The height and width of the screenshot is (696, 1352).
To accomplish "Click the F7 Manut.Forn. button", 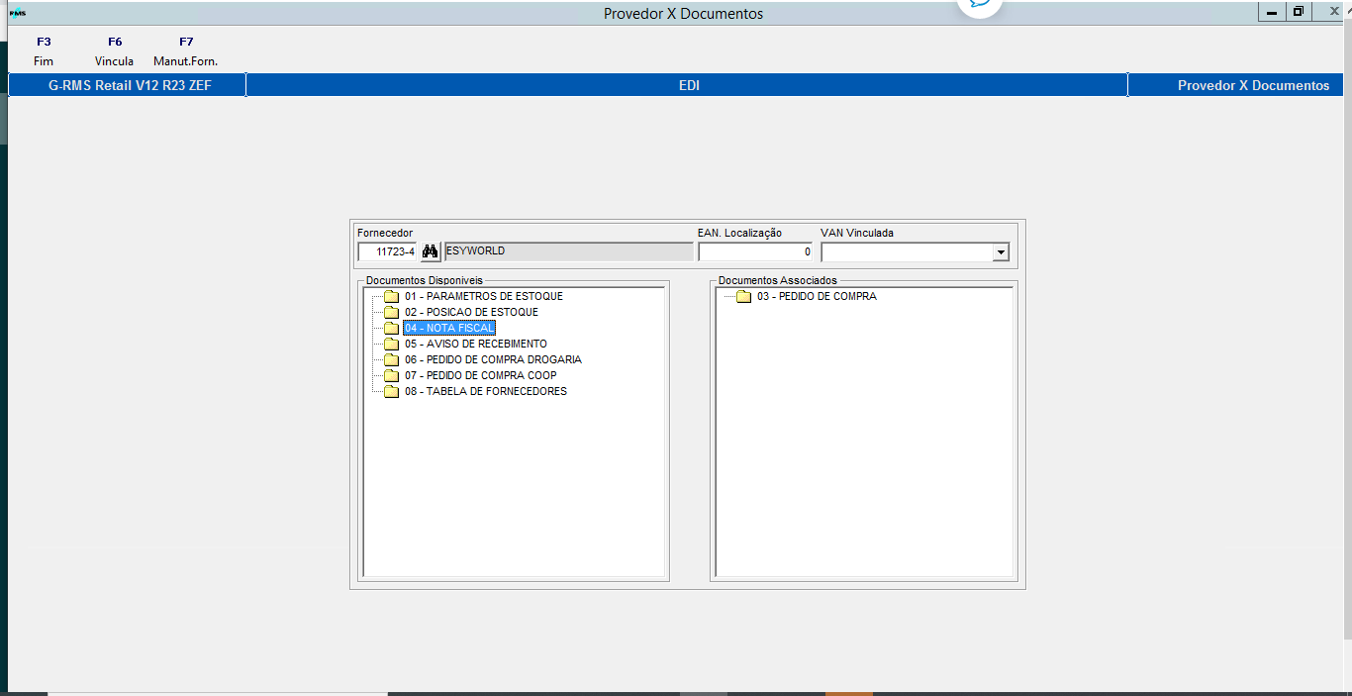I will [x=186, y=51].
